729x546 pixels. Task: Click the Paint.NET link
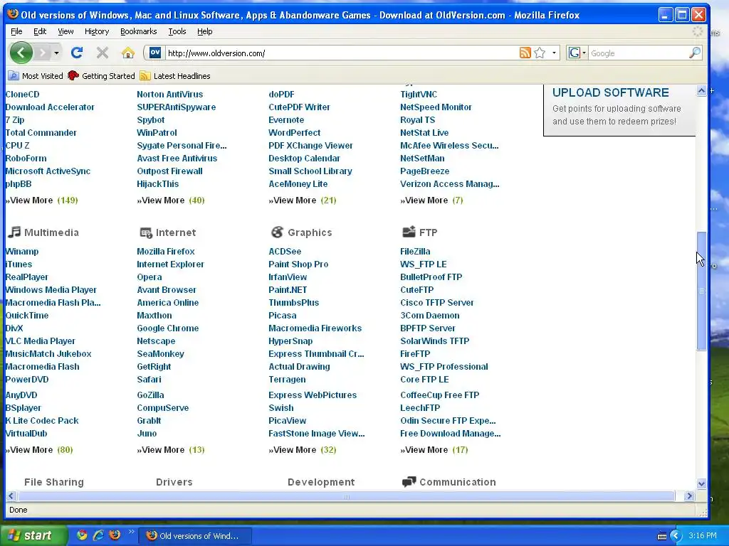tap(288, 290)
